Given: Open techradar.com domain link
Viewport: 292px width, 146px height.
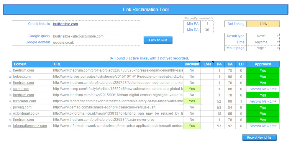Looking at the screenshot, I should coord(24,101).
